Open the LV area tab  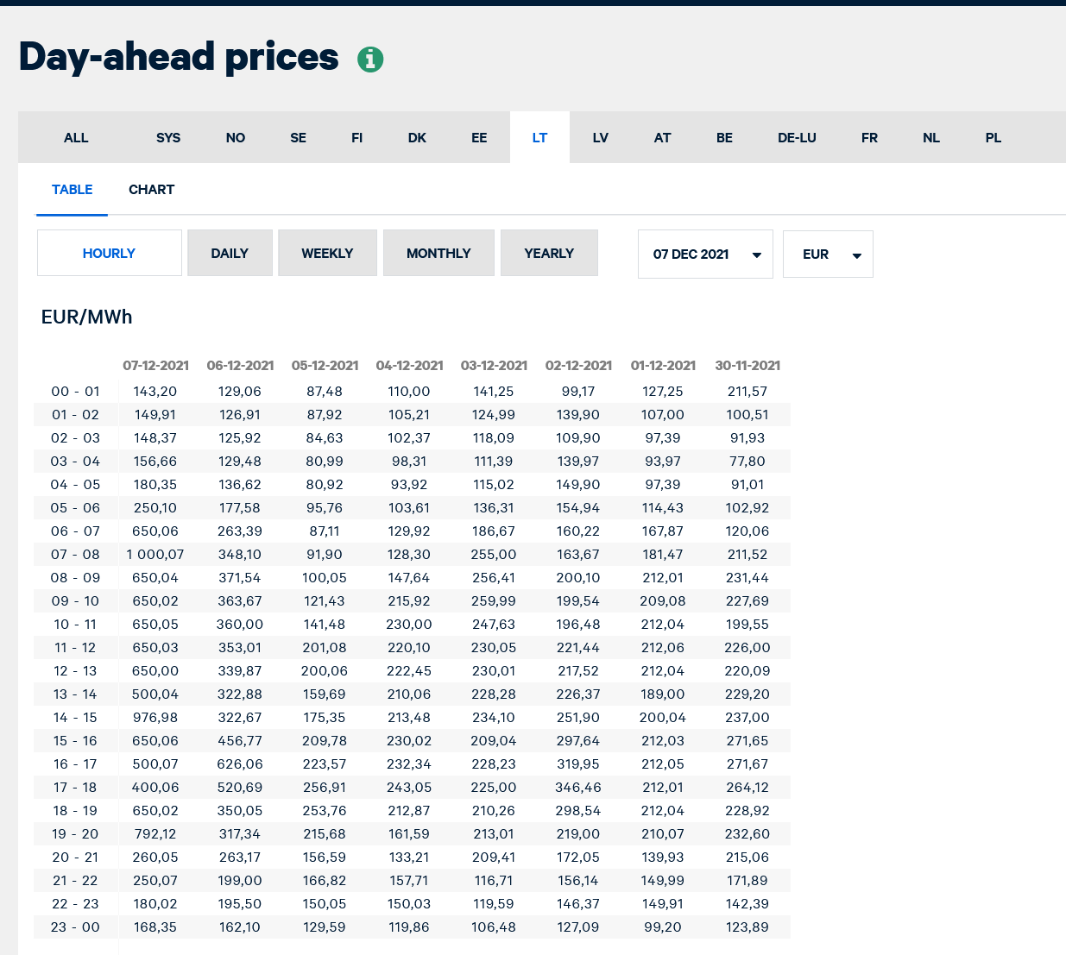(x=601, y=138)
